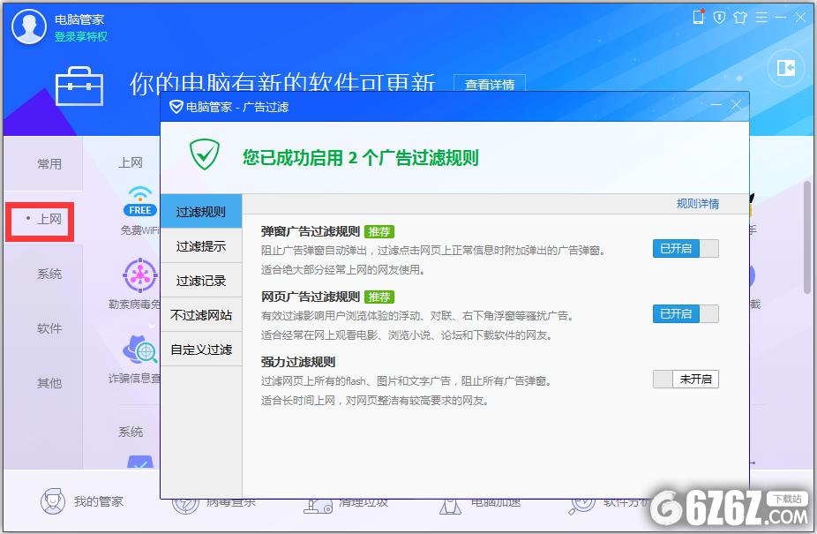Open the main menu hamburger icon
The width and height of the screenshot is (817, 534).
pyautogui.click(x=761, y=18)
